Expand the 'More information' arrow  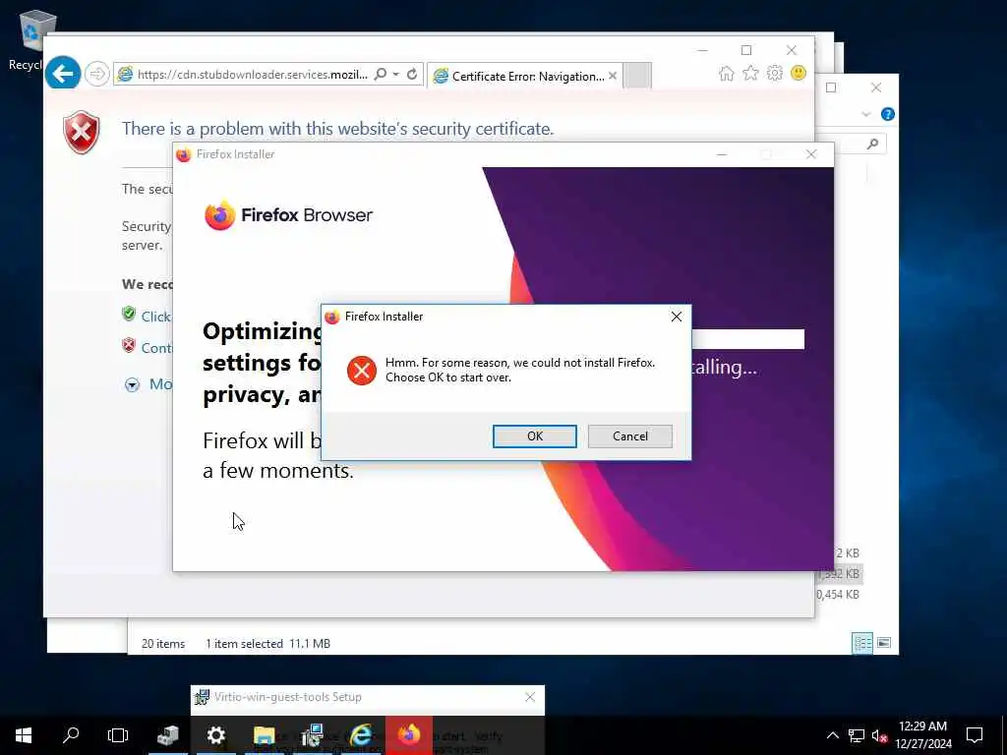tap(133, 384)
